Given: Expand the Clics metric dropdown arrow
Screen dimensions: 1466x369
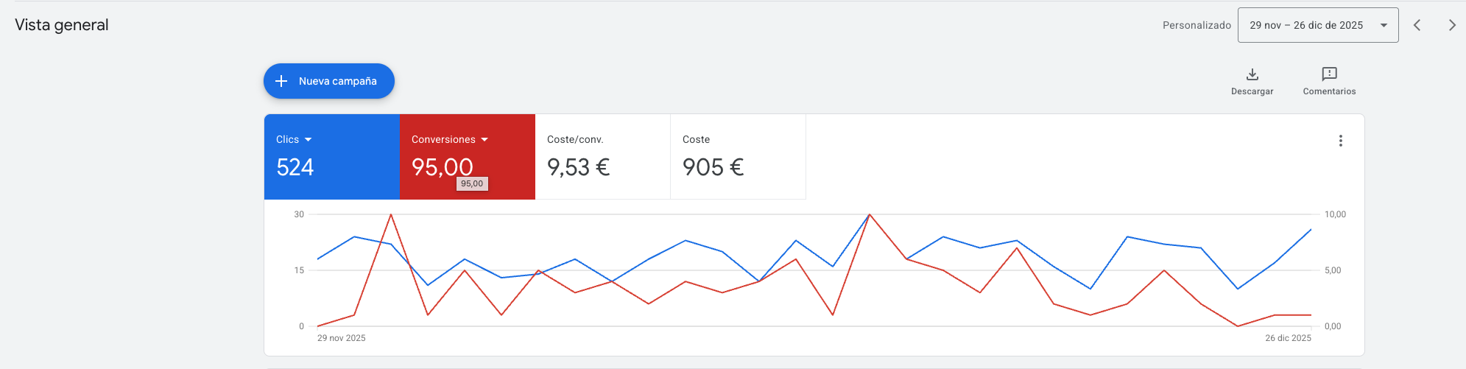Looking at the screenshot, I should [308, 140].
